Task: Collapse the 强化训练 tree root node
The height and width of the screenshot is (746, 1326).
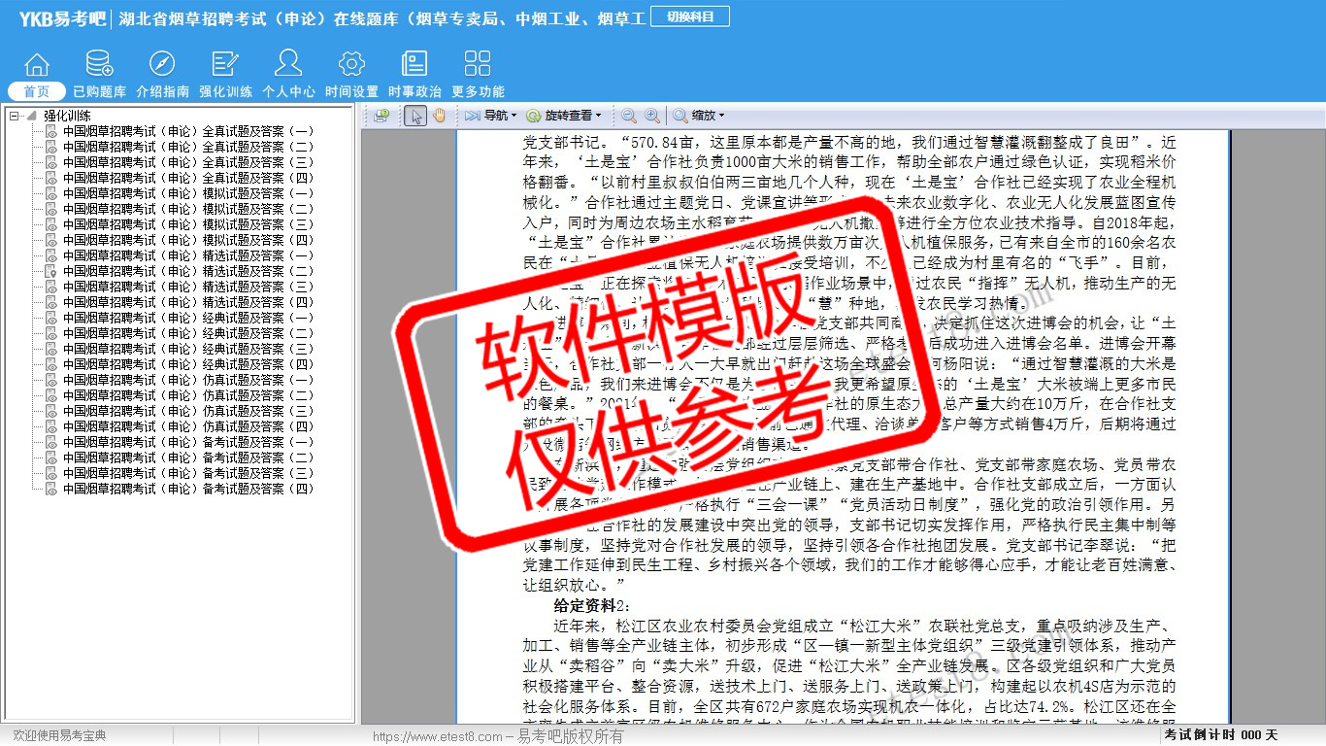Action: pyautogui.click(x=15, y=116)
